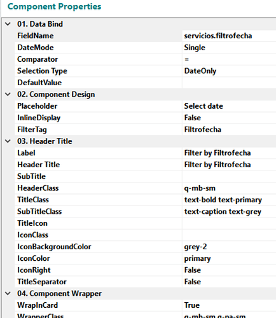Toggle the TitleSeparator False value
This screenshot has height=318, width=276.
point(229,282)
